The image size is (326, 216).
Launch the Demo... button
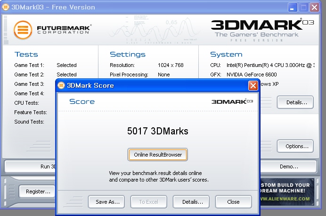(x=289, y=166)
